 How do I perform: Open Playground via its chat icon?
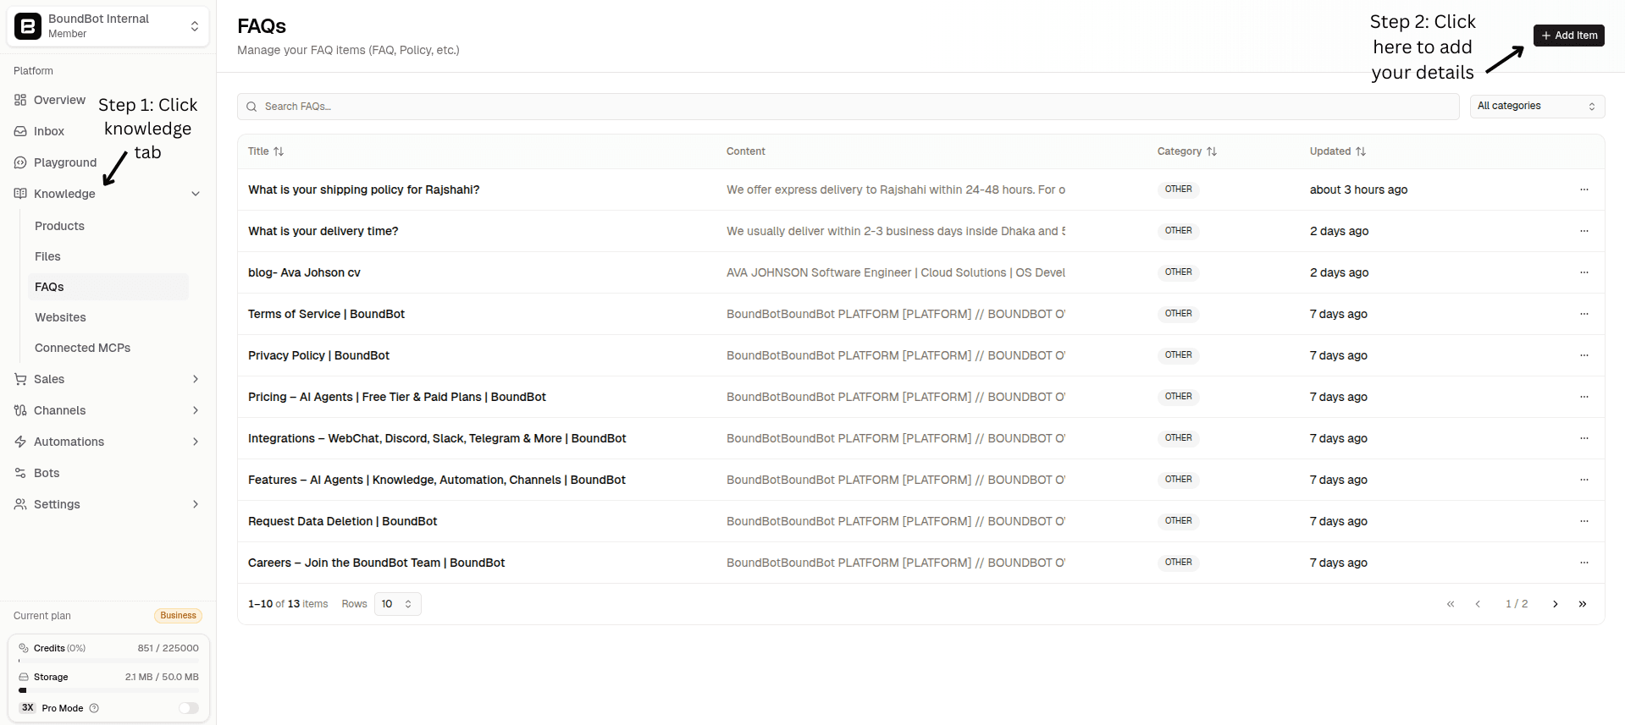(20, 162)
